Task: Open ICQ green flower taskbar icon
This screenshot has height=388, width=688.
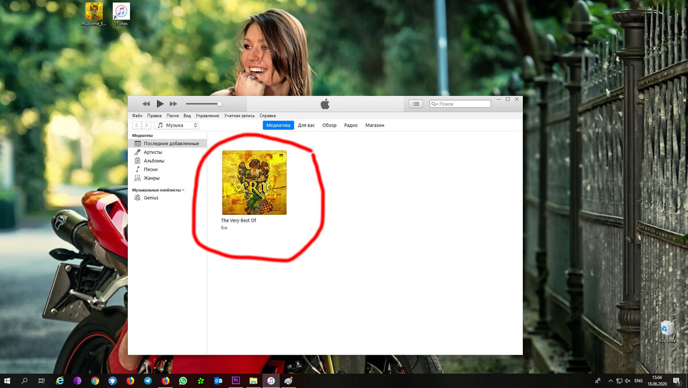Action: 201,381
